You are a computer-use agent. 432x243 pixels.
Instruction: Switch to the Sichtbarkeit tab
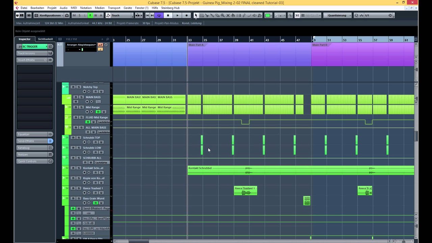pos(45,39)
